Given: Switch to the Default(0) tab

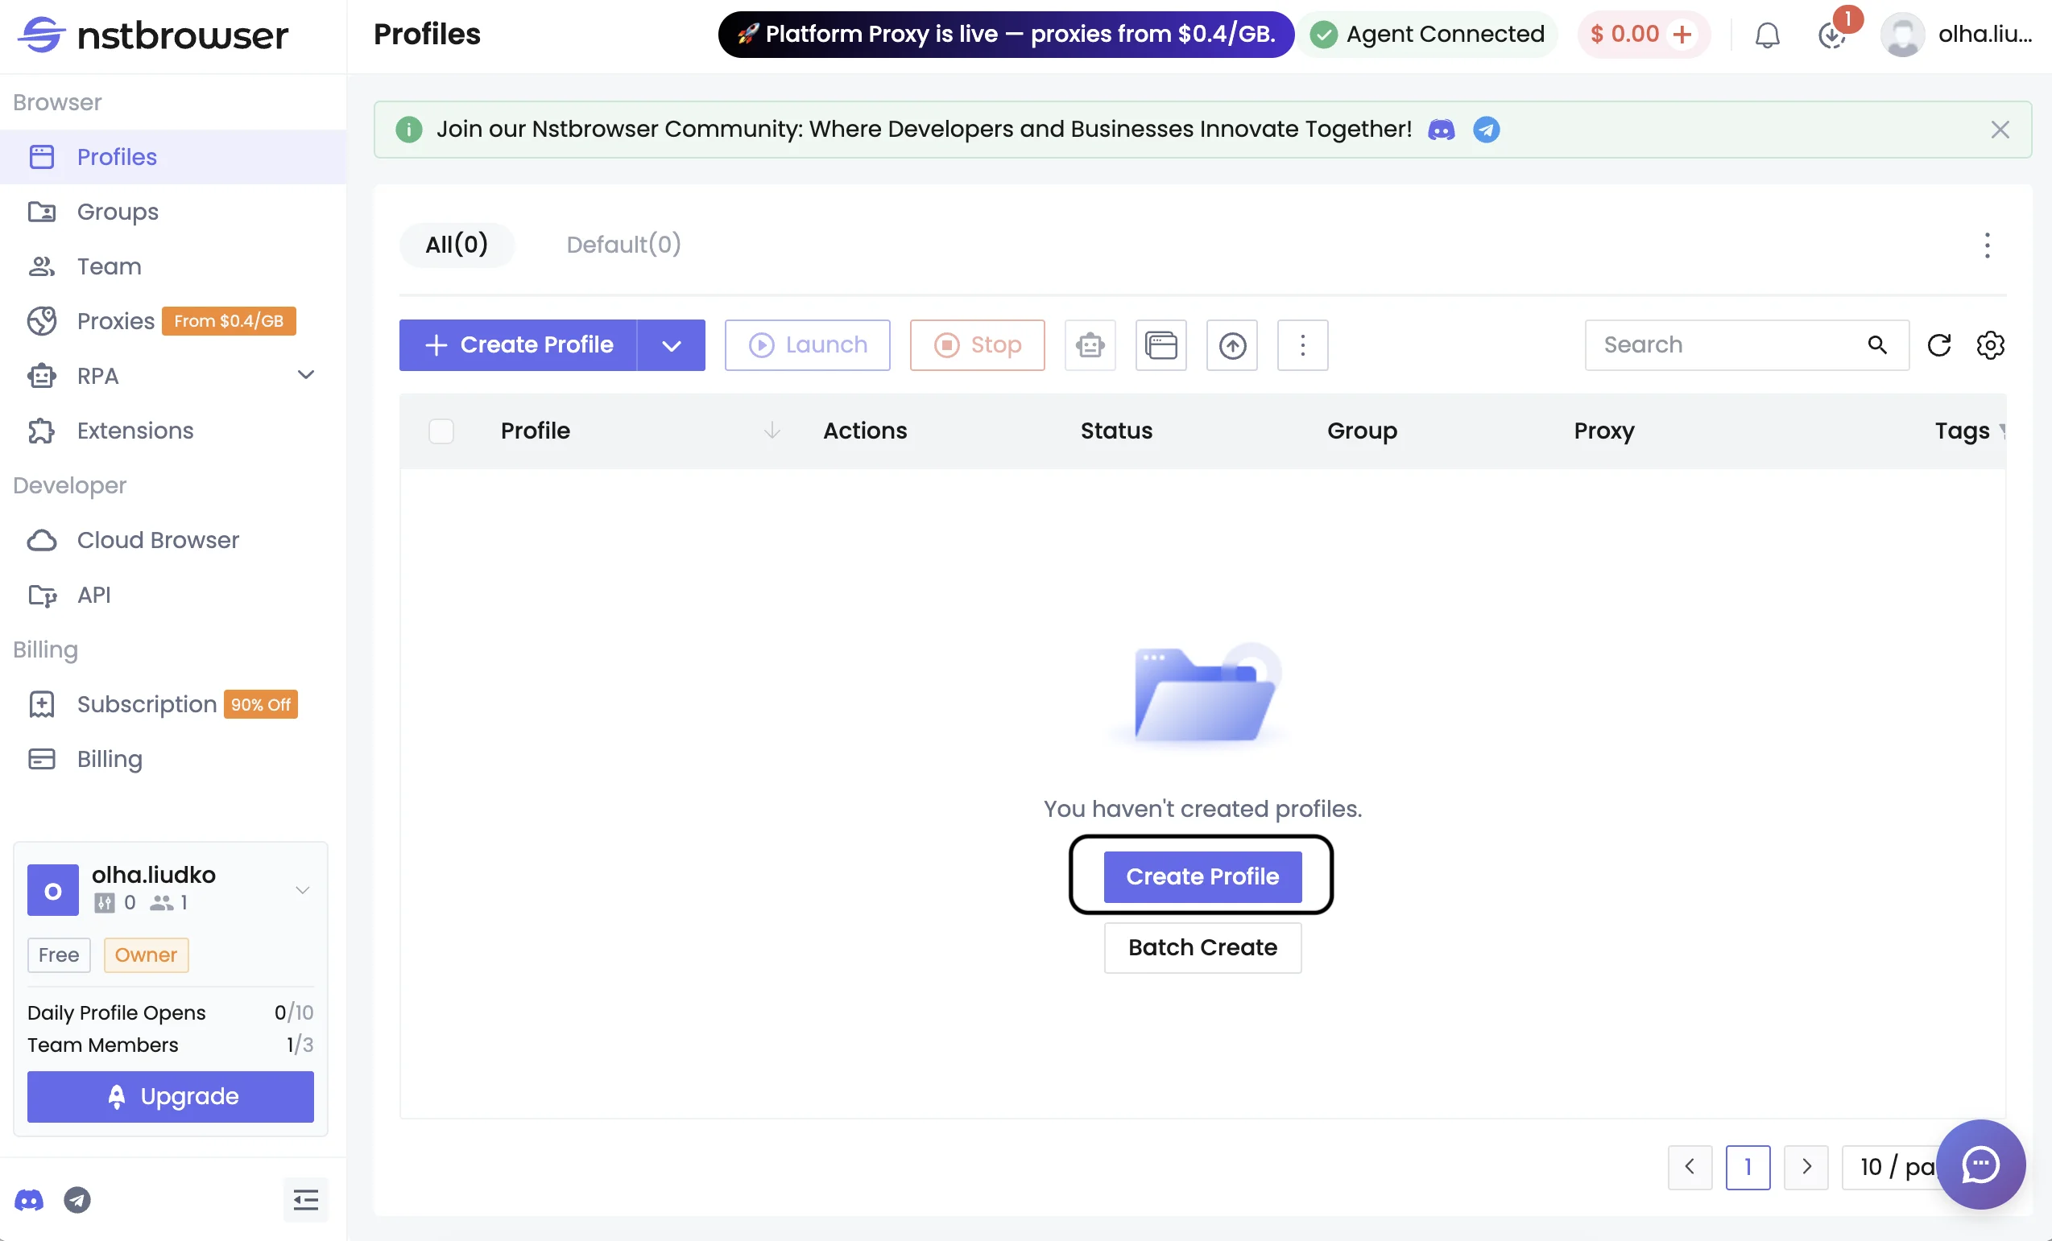Looking at the screenshot, I should [623, 244].
